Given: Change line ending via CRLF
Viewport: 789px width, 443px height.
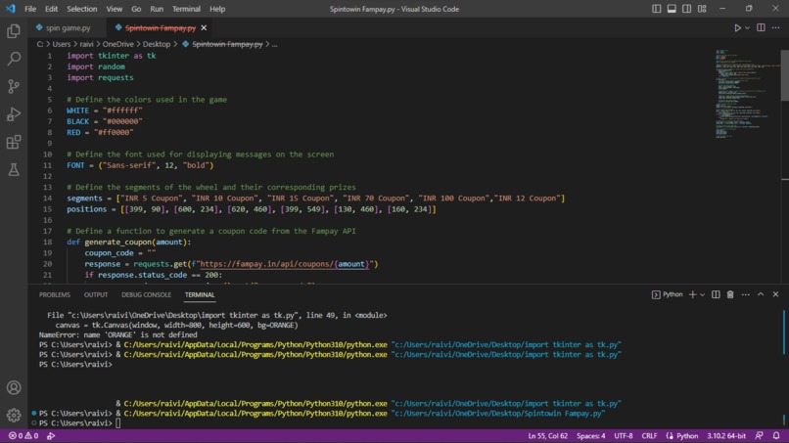Looking at the screenshot, I should click(649, 436).
